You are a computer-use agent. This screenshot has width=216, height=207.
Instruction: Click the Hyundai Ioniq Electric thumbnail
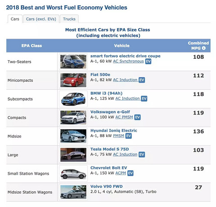73,136
